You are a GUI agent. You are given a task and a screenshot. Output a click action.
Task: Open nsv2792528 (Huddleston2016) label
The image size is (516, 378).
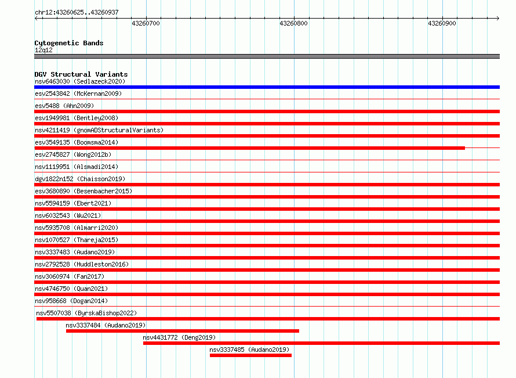point(82,264)
